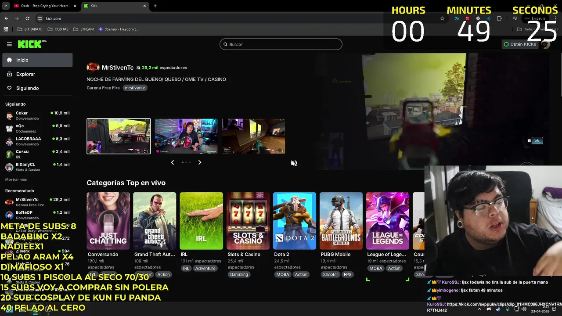Select the third featured stream thumbnail
This screenshot has width=562, height=316.
click(x=253, y=136)
